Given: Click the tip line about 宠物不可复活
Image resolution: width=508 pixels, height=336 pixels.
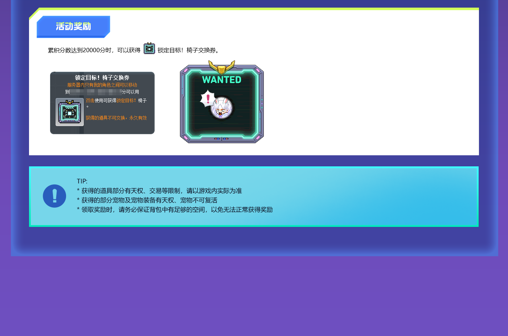Looking at the screenshot, I should [147, 200].
